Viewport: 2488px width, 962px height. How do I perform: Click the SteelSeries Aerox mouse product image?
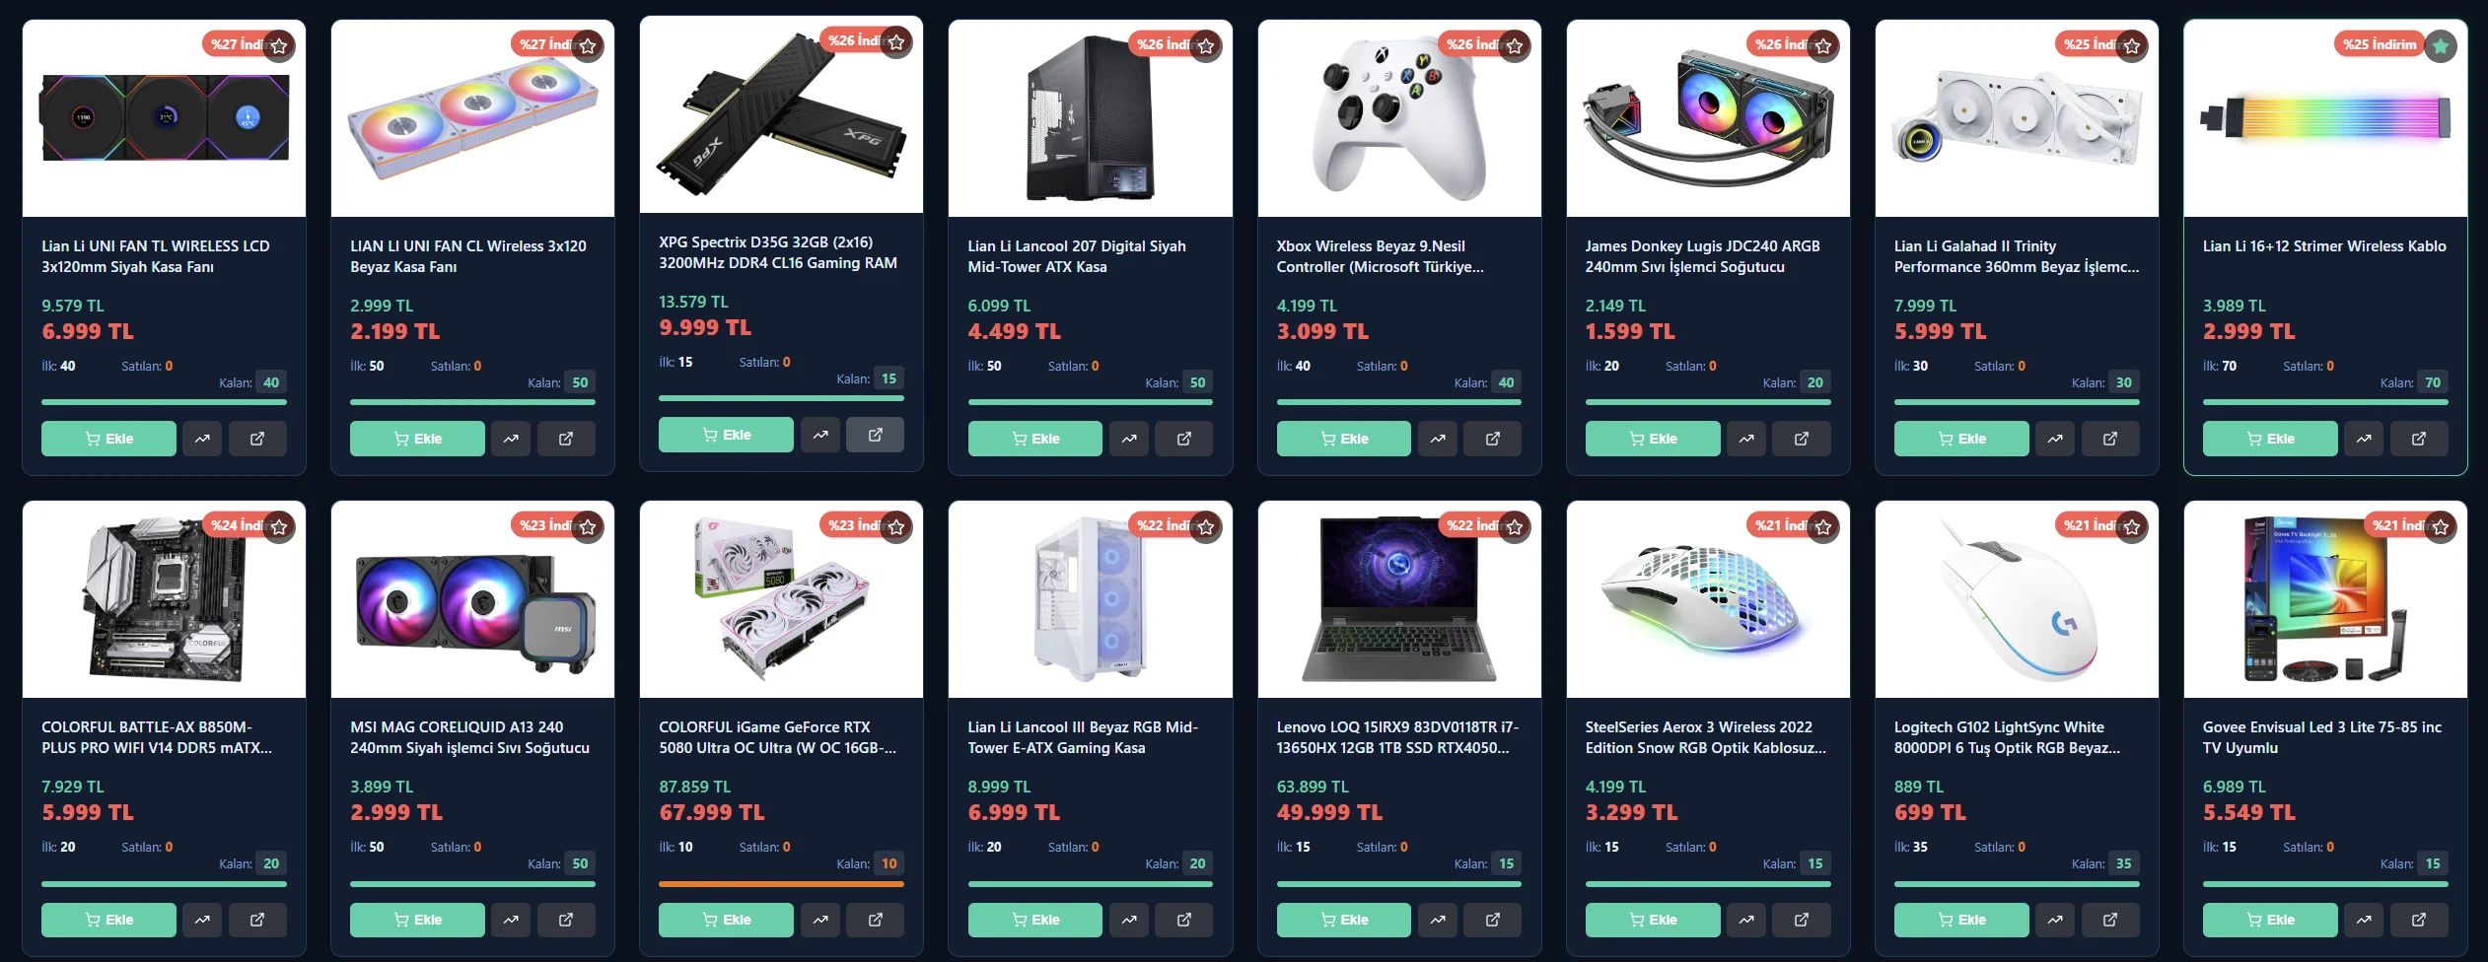[1708, 599]
